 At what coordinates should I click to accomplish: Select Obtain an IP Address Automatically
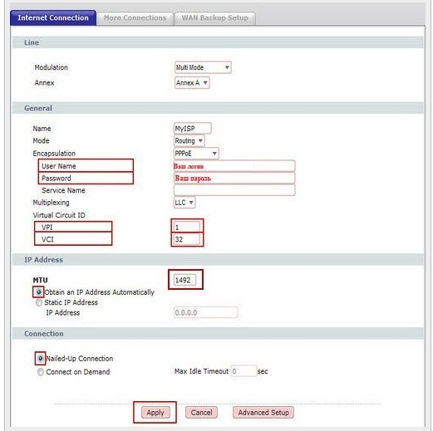click(39, 292)
